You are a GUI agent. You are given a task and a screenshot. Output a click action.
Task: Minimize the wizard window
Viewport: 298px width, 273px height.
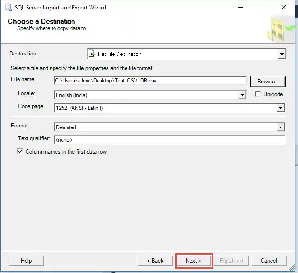241,7
